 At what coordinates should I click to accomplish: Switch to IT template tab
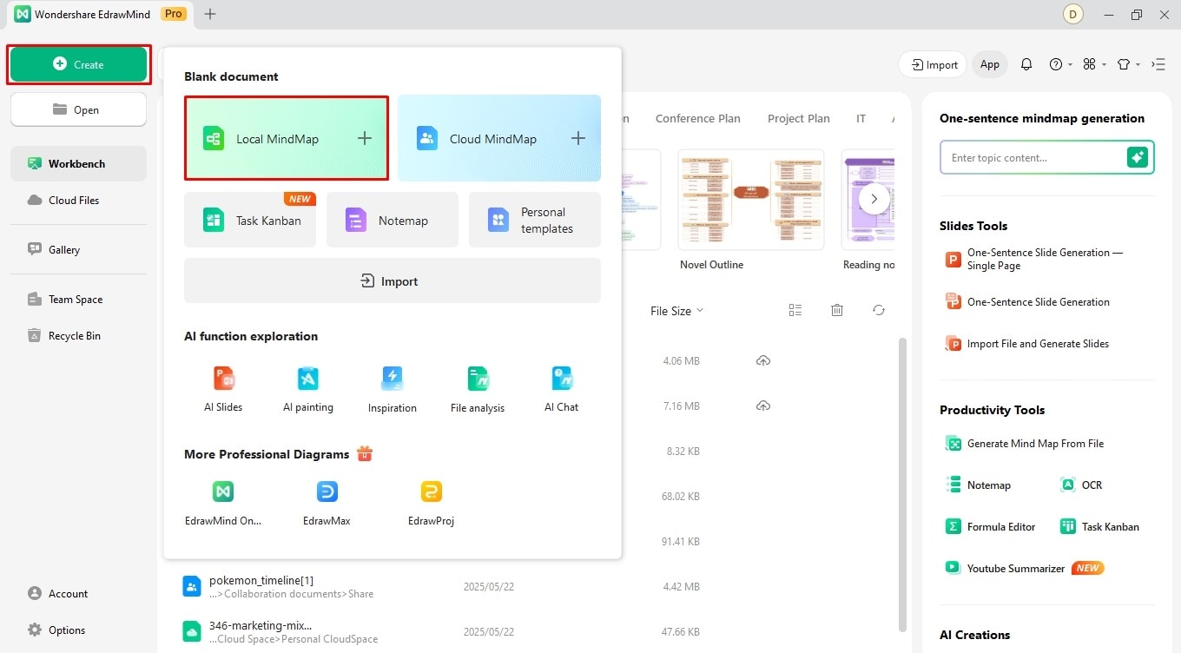tap(861, 118)
